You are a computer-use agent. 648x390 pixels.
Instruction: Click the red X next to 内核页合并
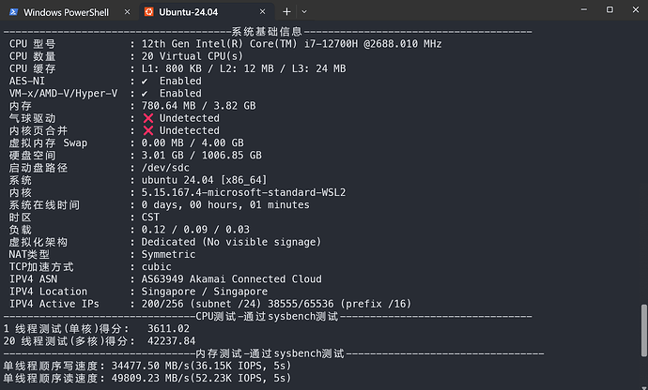[148, 131]
